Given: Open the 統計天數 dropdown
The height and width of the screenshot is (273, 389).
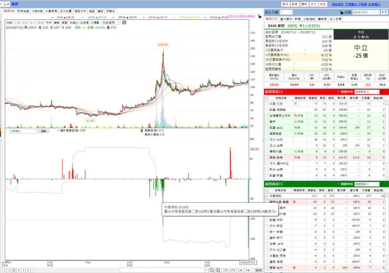Looking at the screenshot, I should (x=286, y=12).
